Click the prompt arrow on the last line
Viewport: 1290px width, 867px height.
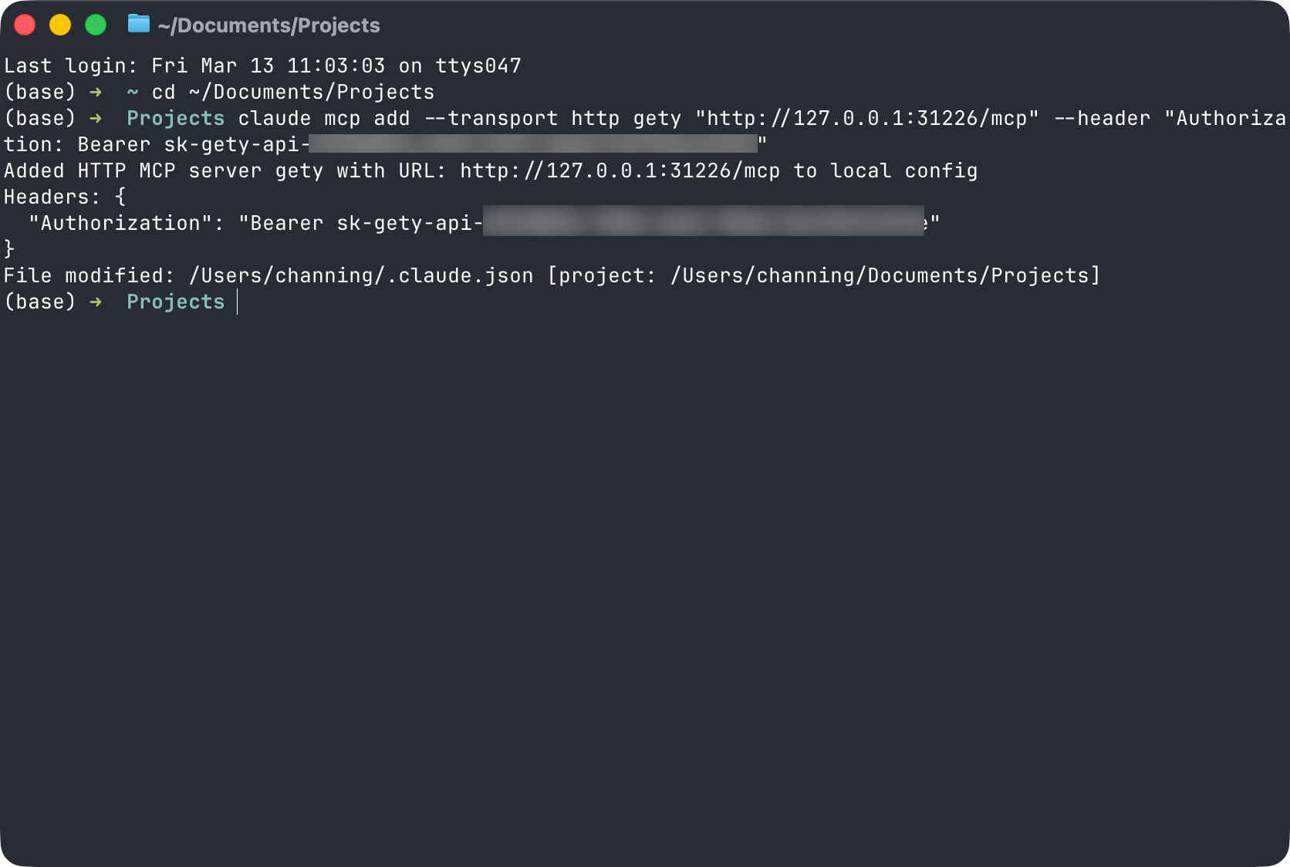tap(96, 302)
